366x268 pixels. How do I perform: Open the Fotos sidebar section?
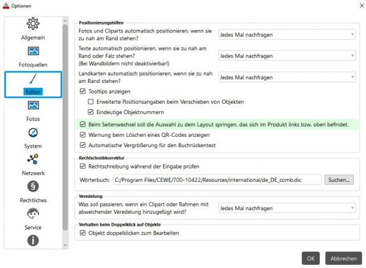pyautogui.click(x=33, y=111)
